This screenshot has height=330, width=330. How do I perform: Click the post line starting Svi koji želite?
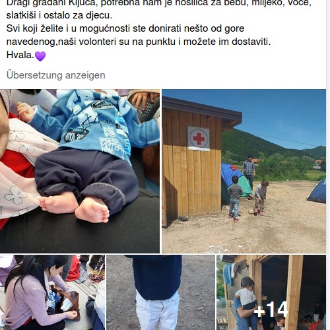(x=125, y=28)
